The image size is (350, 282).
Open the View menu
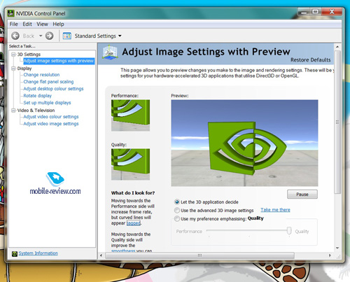pyautogui.click(x=42, y=24)
